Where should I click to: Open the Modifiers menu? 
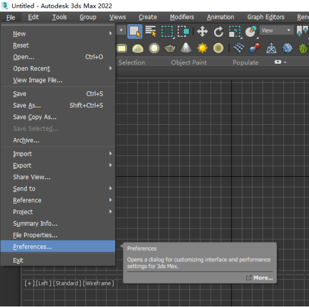tap(182, 17)
